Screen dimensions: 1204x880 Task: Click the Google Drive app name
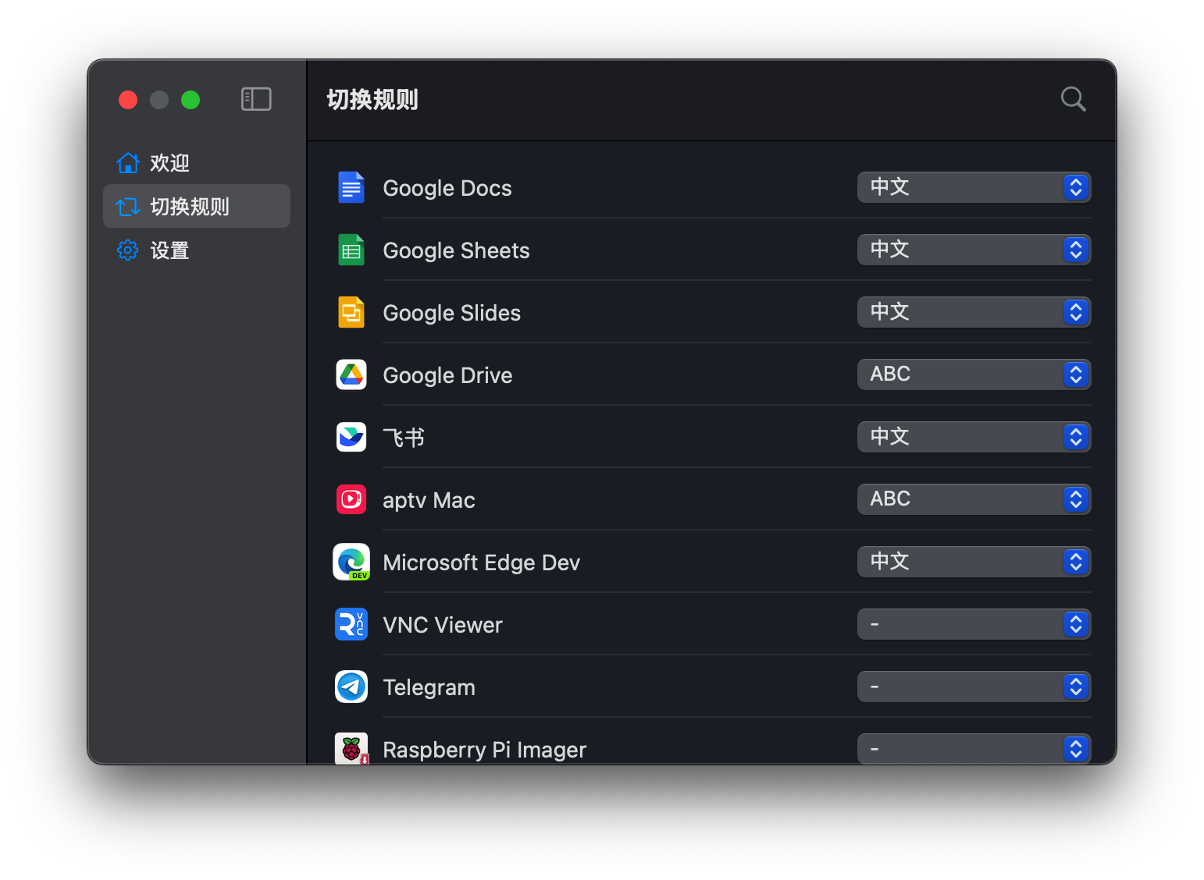[447, 375]
